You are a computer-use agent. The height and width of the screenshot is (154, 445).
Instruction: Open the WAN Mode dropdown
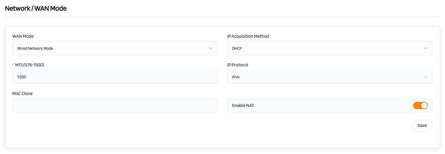[x=115, y=48]
